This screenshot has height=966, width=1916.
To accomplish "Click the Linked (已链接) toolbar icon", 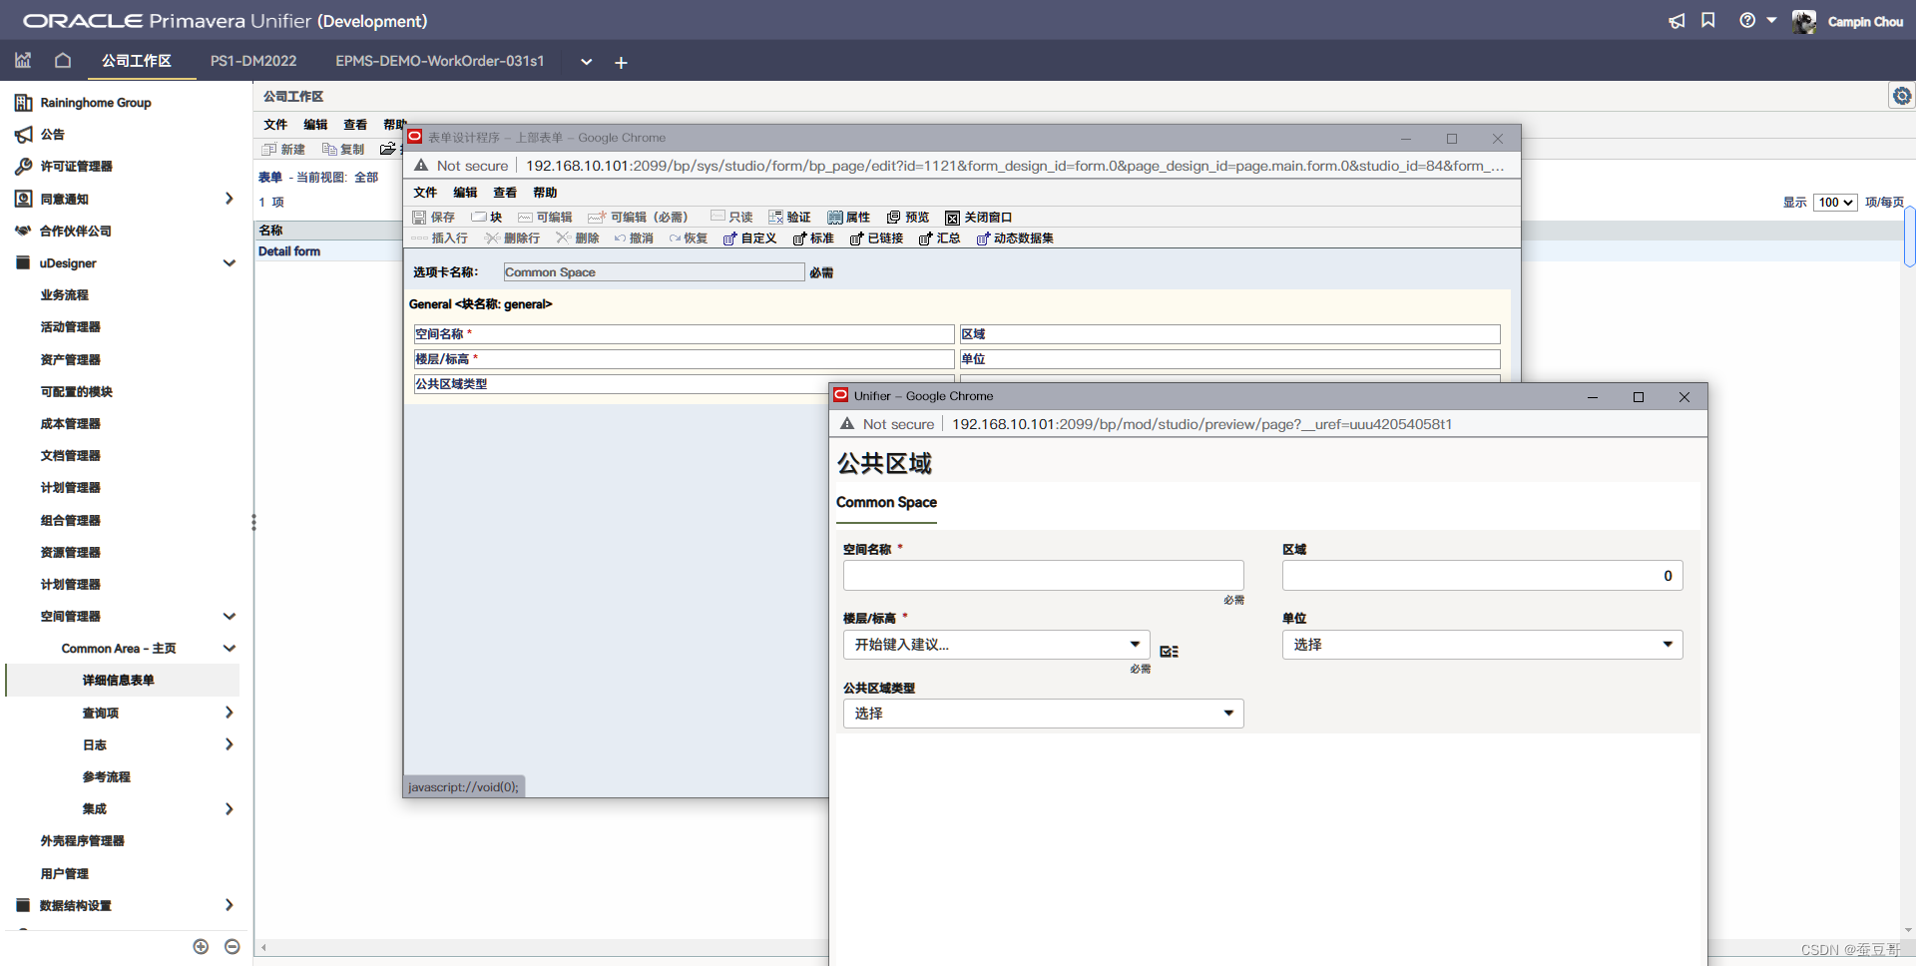I will pyautogui.click(x=856, y=239).
